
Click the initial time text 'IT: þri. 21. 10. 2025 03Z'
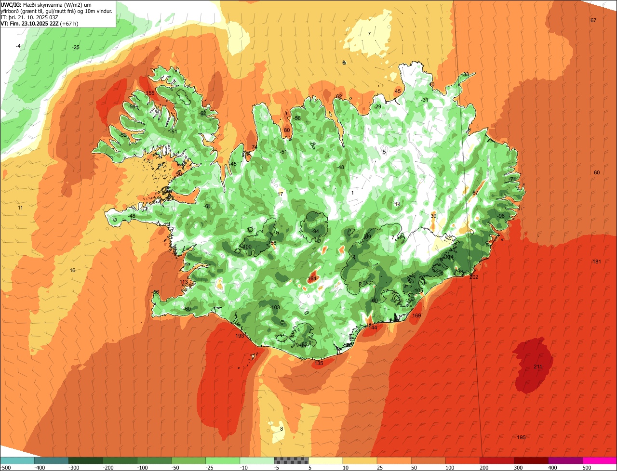(29, 17)
